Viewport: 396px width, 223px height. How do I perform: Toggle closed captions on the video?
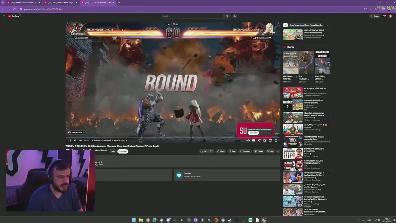(x=254, y=140)
